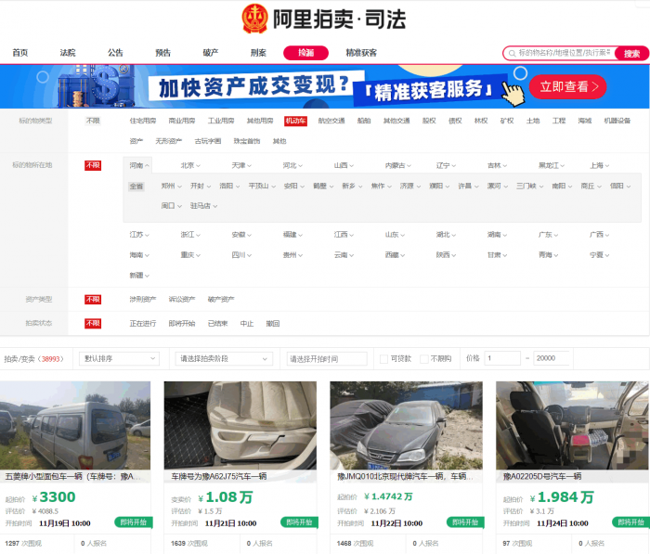Check the 不限购 checkbox

point(424,358)
